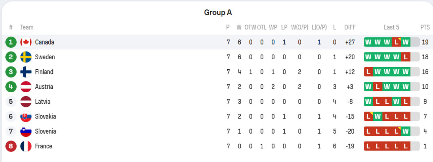Click the Austria flag icon
This screenshot has width=433, height=162.
(26, 87)
